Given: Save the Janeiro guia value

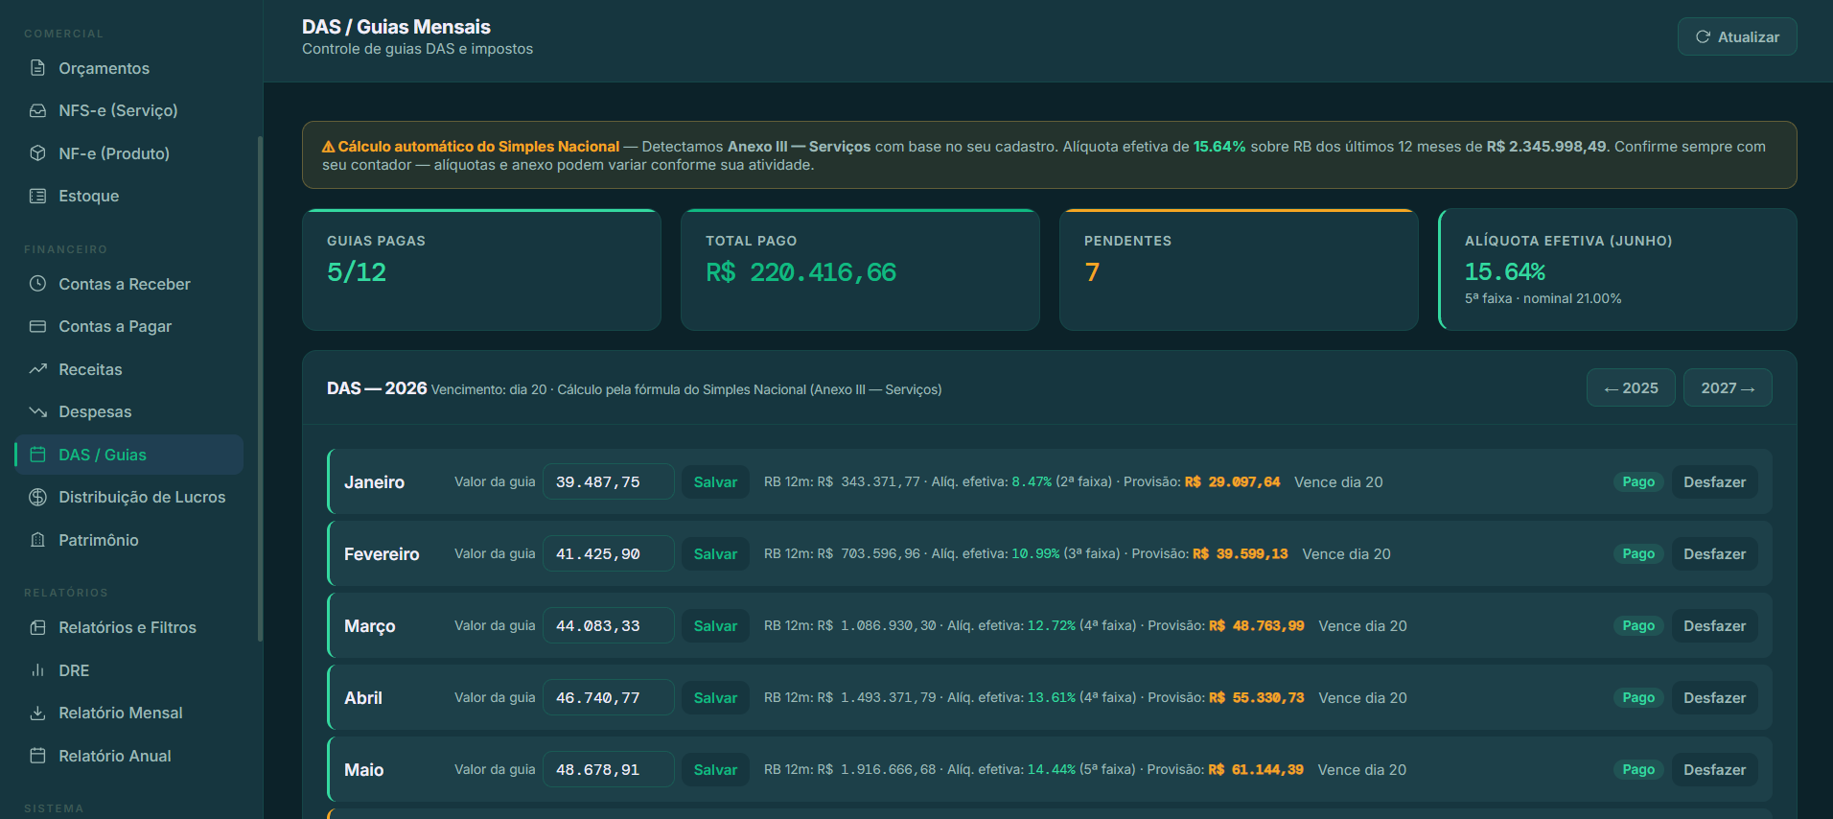Looking at the screenshot, I should [x=715, y=481].
